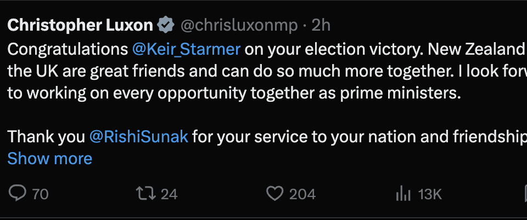Click the word Congratulations in the tweet
527x220 pixels.
[67, 49]
